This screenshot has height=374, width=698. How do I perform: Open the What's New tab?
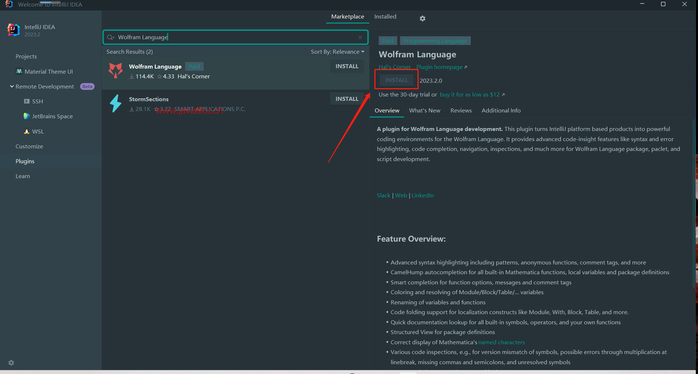[425, 111]
